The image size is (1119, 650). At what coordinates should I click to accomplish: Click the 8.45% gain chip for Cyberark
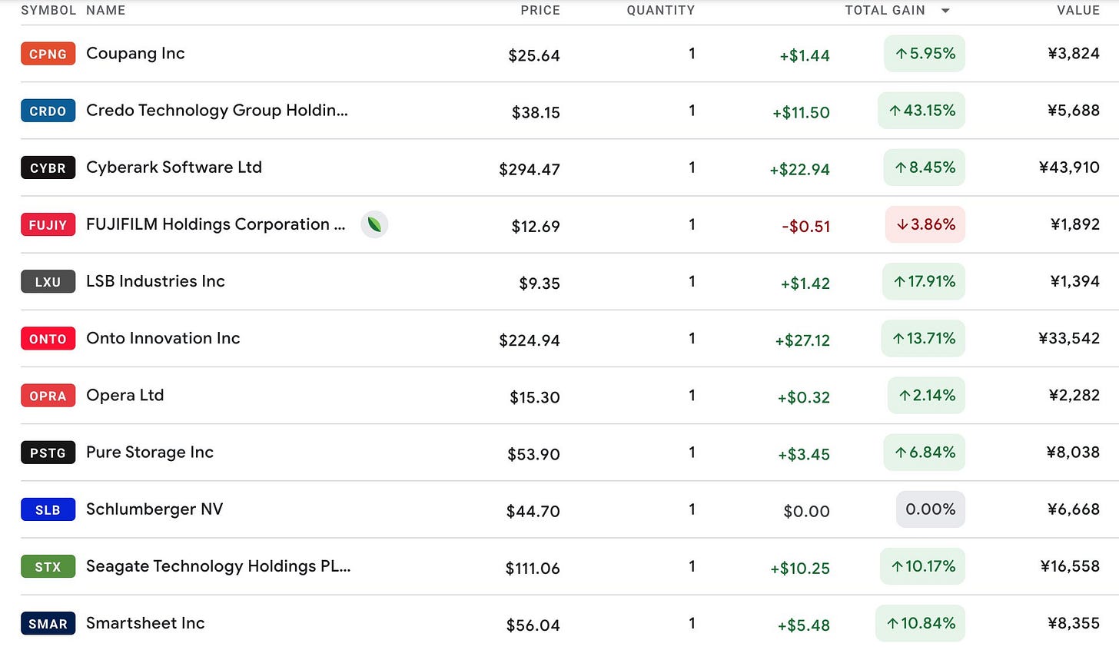pos(925,167)
